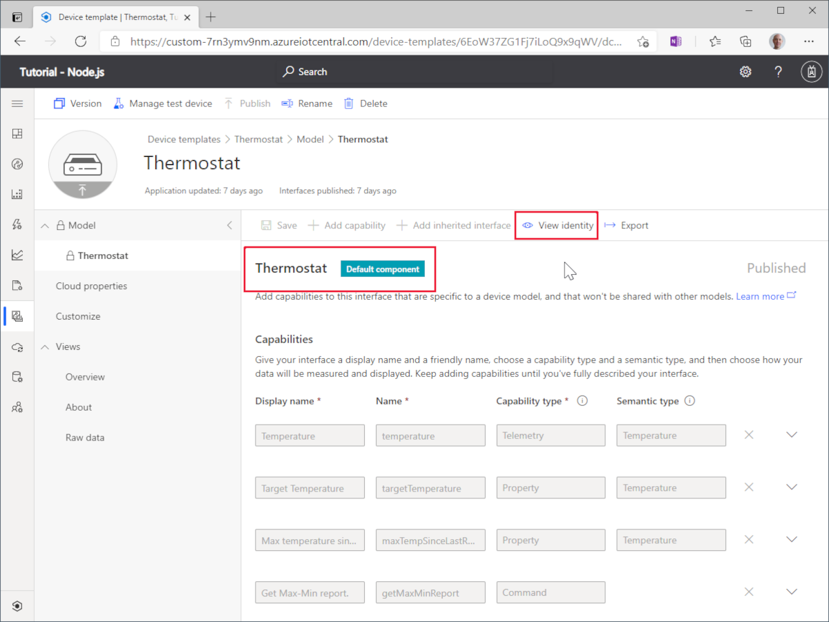
Task: Open the Data export cloud icon
Action: coord(17,347)
